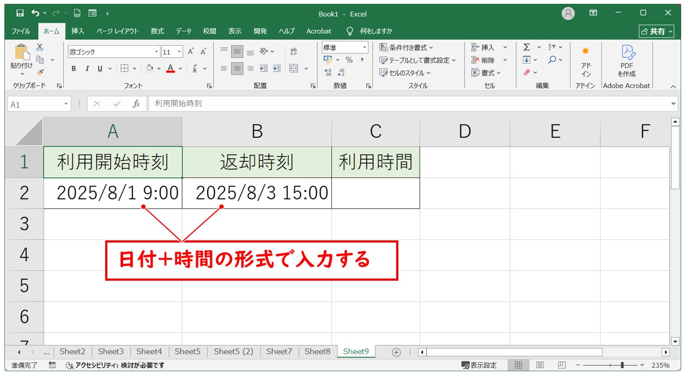This screenshot has width=685, height=375.
Task: Click the New sheet plus icon
Action: pyautogui.click(x=396, y=352)
